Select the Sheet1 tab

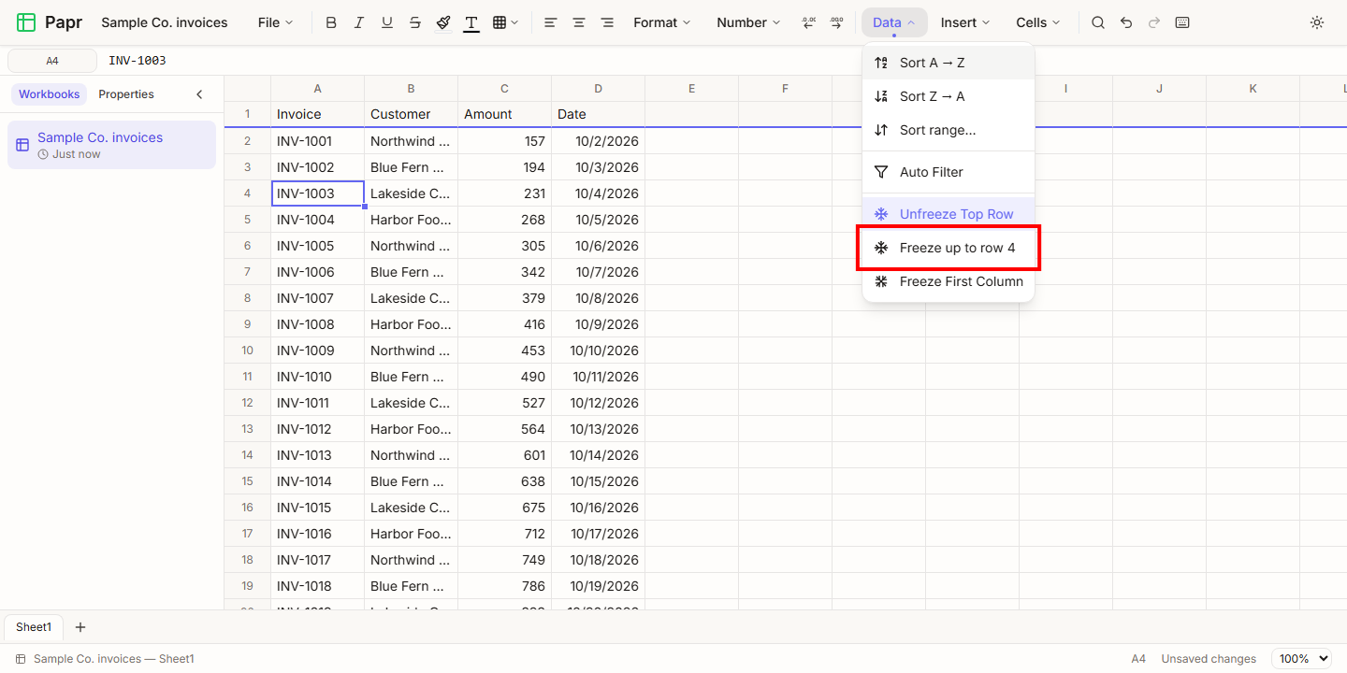coord(34,627)
